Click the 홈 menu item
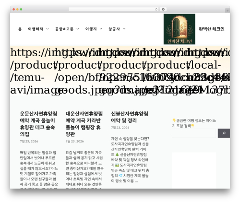Screen dimensions: 240x203 pos(20,29)
